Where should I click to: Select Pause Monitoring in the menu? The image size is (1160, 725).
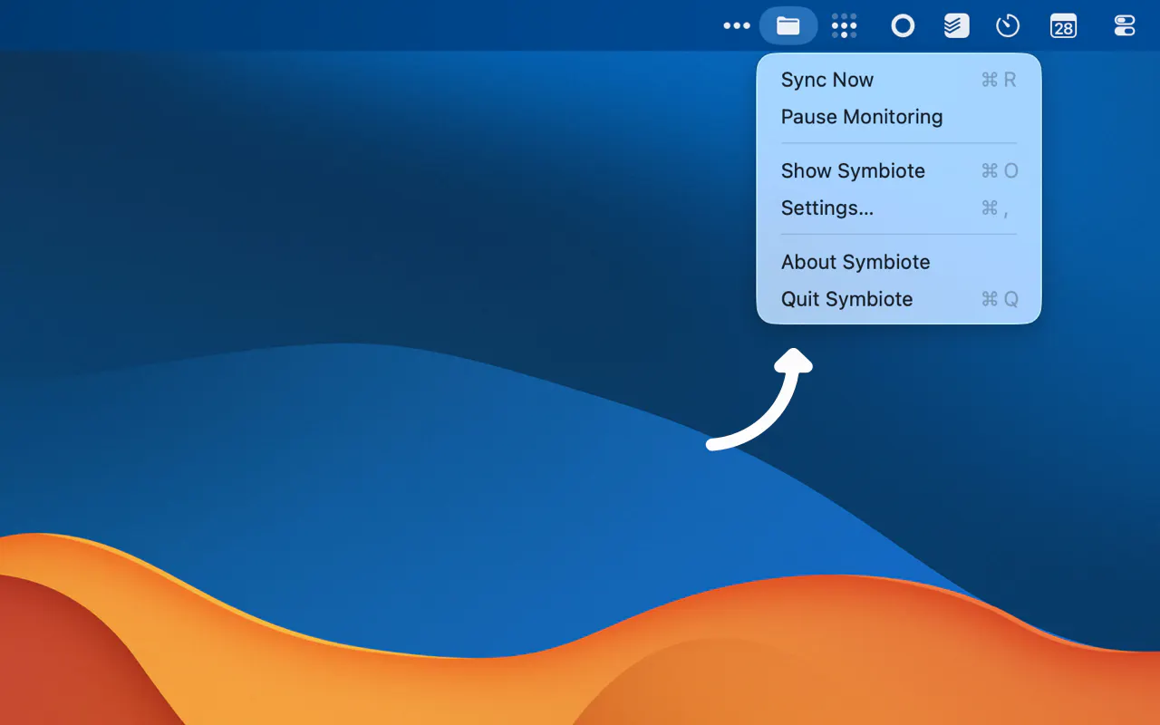pos(899,117)
